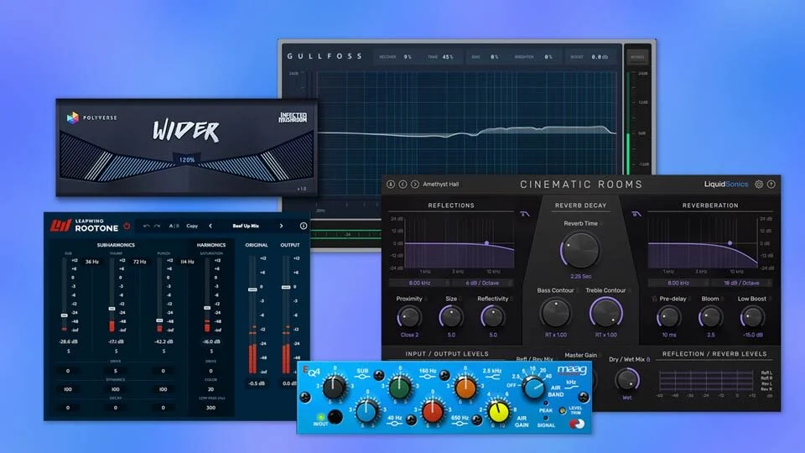The width and height of the screenshot is (805, 453).
Task: Click the orange 2.5 kHz knob
Action: (x=465, y=388)
